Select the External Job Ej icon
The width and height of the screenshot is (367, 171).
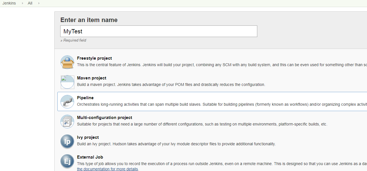(67, 161)
